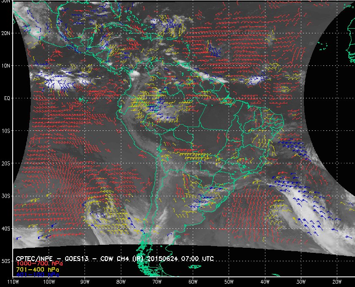This screenshot has width=355, height=287.
Task: Click the 110W longitude label
Action: click(13, 282)
